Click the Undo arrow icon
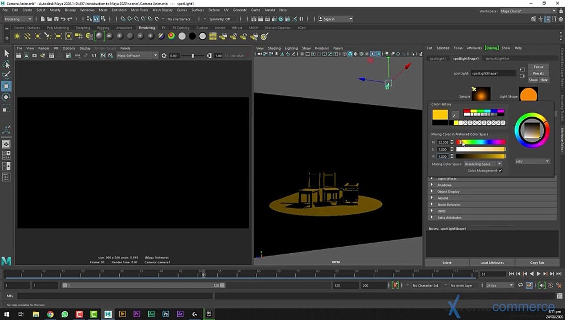This screenshot has width=565, height=320. click(x=63, y=19)
